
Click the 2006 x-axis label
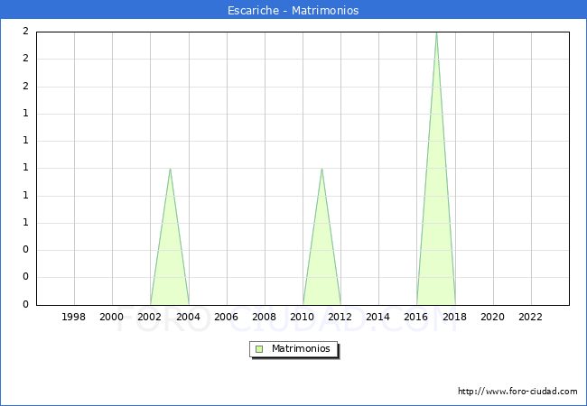[x=226, y=317]
